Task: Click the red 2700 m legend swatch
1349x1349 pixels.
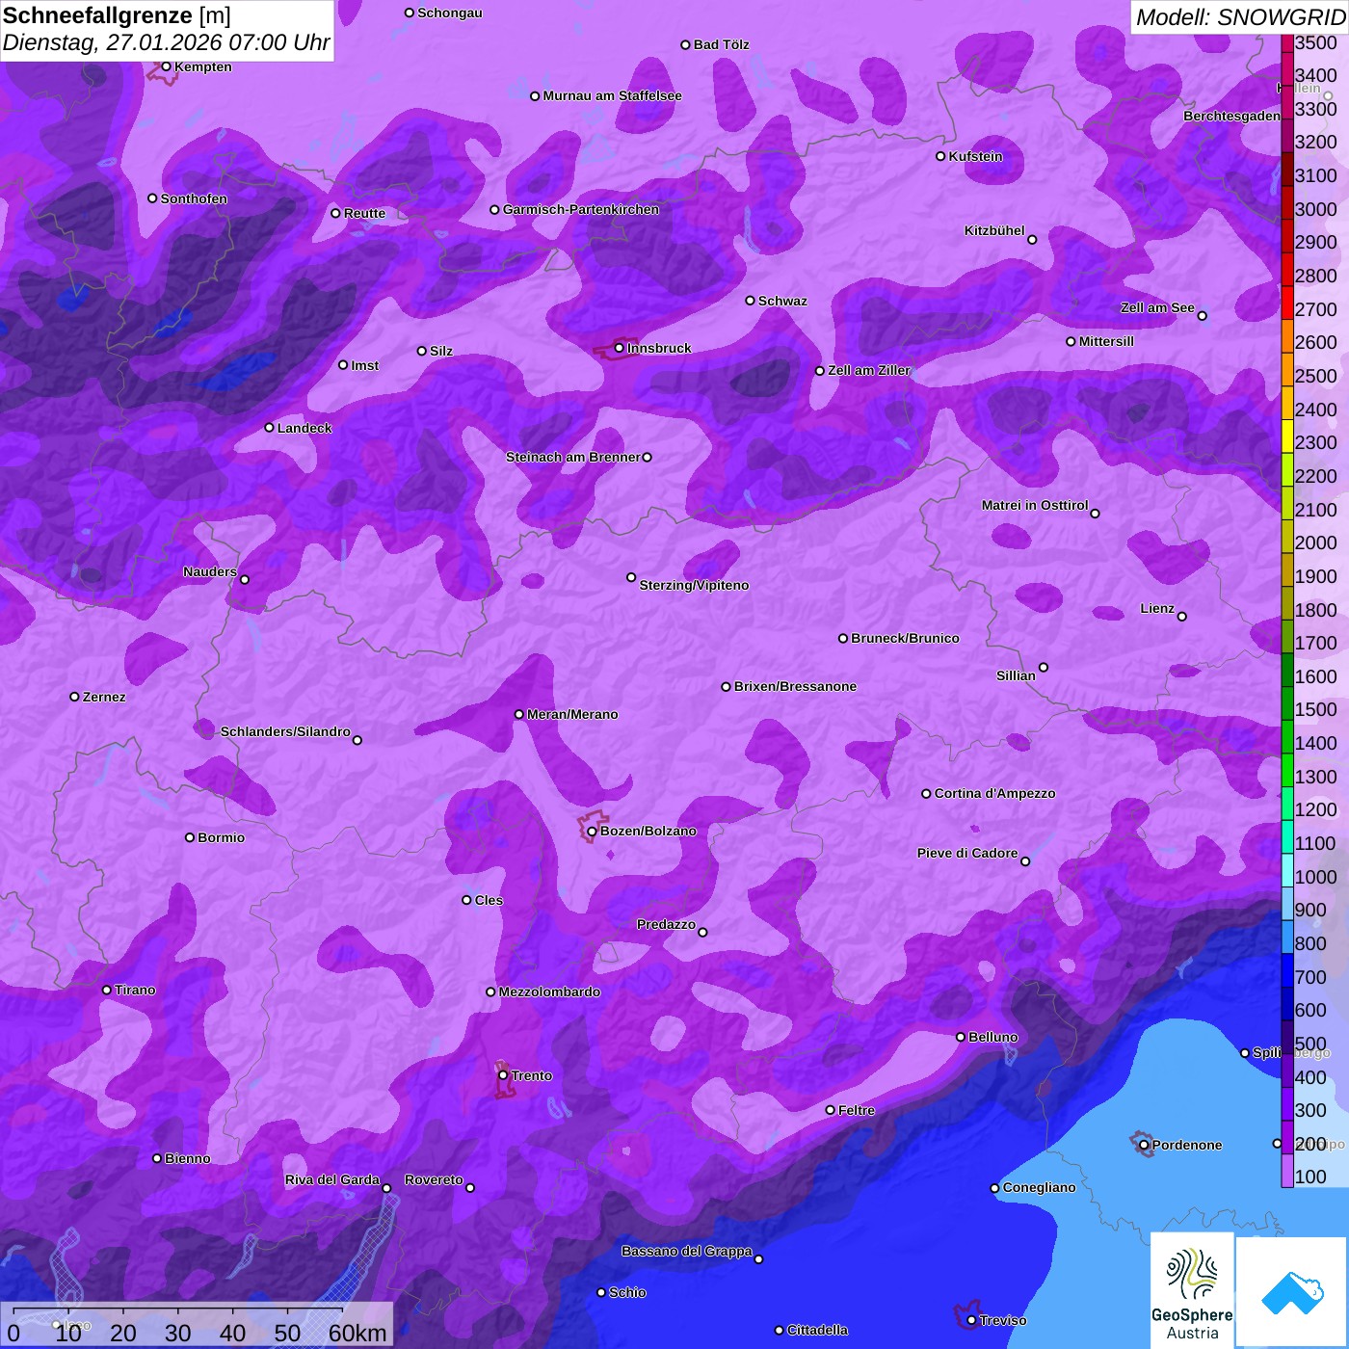Action: pos(1287,303)
